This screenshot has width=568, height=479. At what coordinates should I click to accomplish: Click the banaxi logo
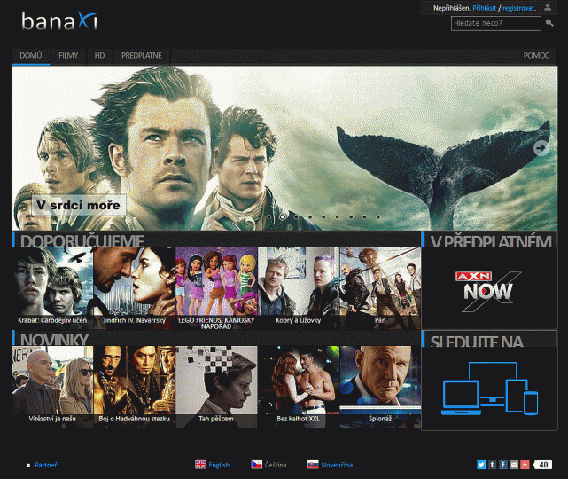point(59,21)
